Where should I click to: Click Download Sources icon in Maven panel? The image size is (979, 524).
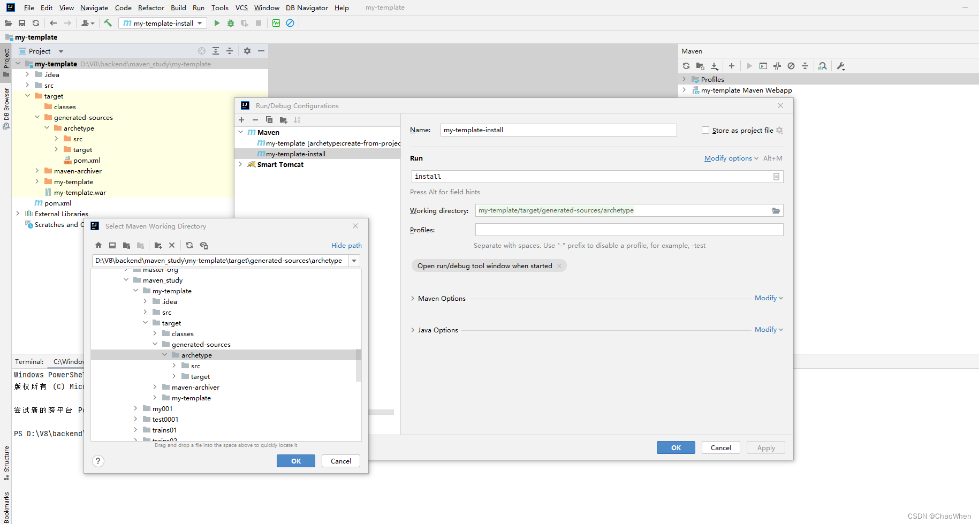coord(715,66)
